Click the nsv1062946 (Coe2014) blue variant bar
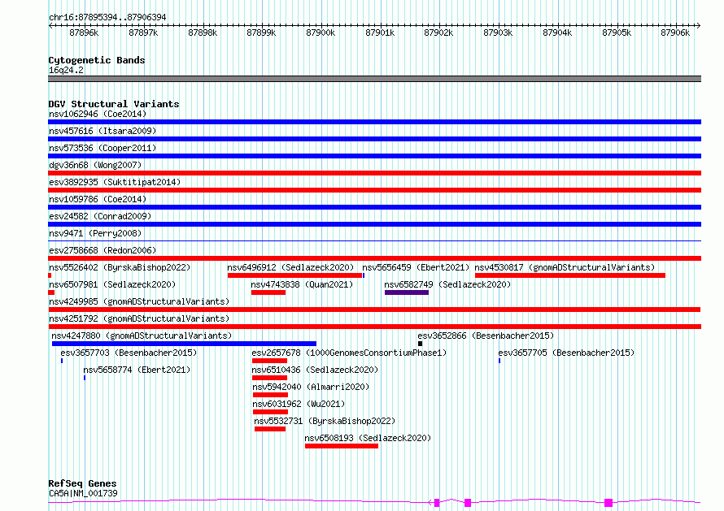 (x=374, y=122)
